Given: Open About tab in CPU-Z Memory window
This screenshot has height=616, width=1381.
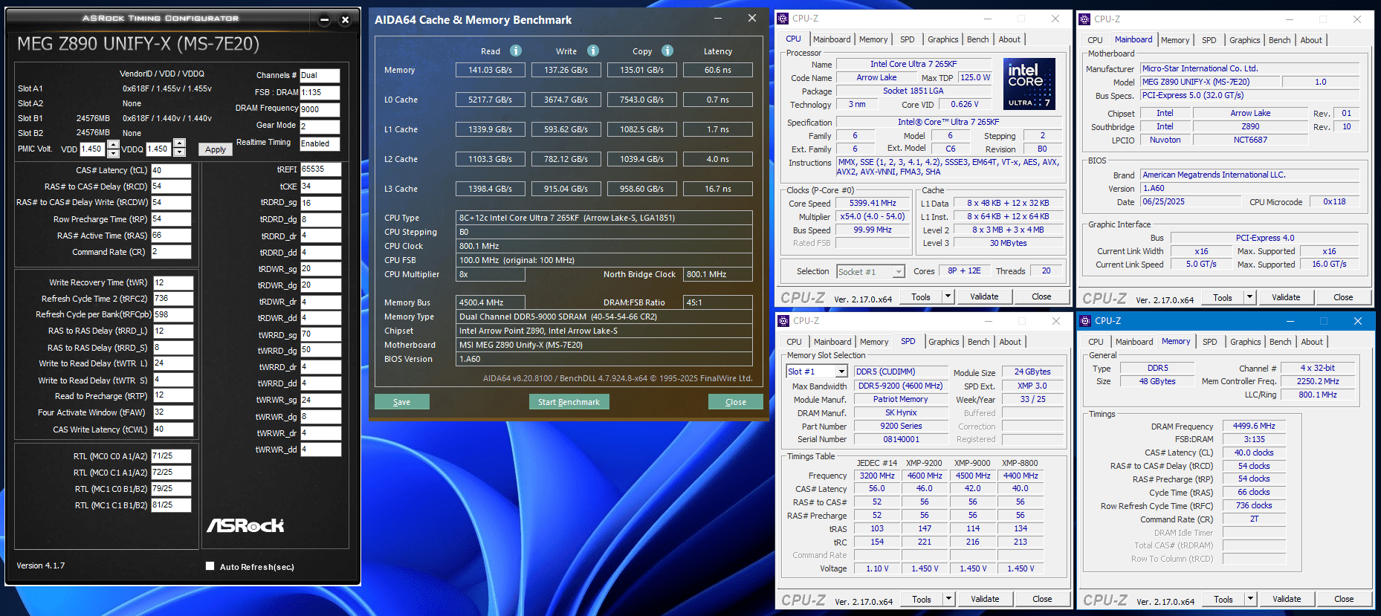Looking at the screenshot, I should click(1311, 342).
